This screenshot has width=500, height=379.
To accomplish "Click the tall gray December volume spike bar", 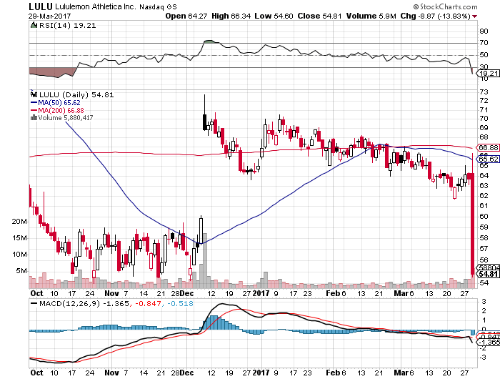I will pyautogui.click(x=205, y=260).
